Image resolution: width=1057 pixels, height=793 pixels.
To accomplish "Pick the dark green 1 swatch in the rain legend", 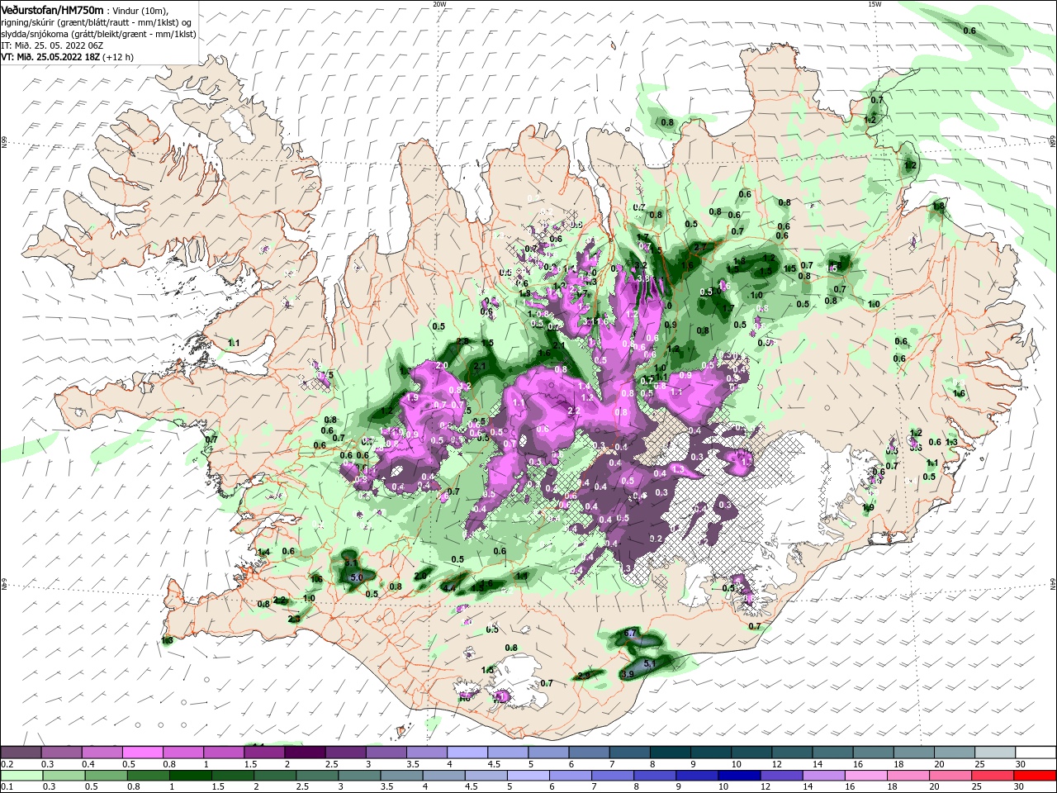I will (x=189, y=775).
